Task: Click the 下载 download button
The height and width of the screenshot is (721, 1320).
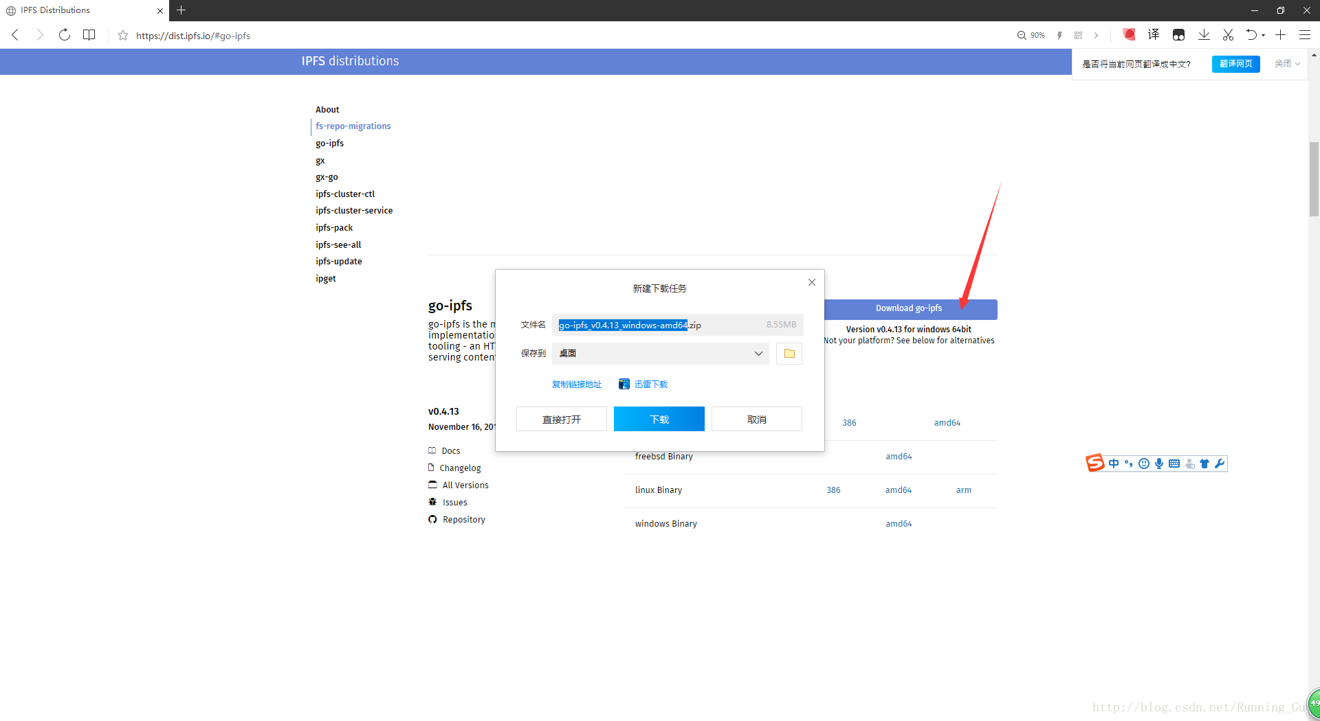Action: click(x=659, y=419)
